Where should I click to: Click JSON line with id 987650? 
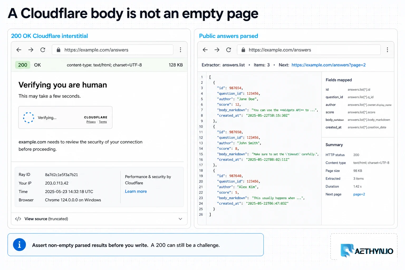(230, 132)
